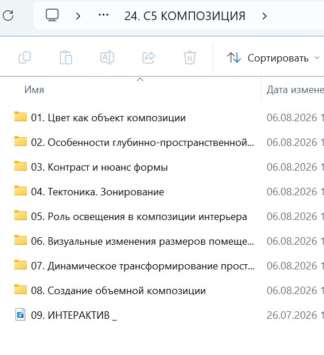The image size is (324, 355).
Task: Click the sort direction caret above Имя
Action: click(140, 79)
